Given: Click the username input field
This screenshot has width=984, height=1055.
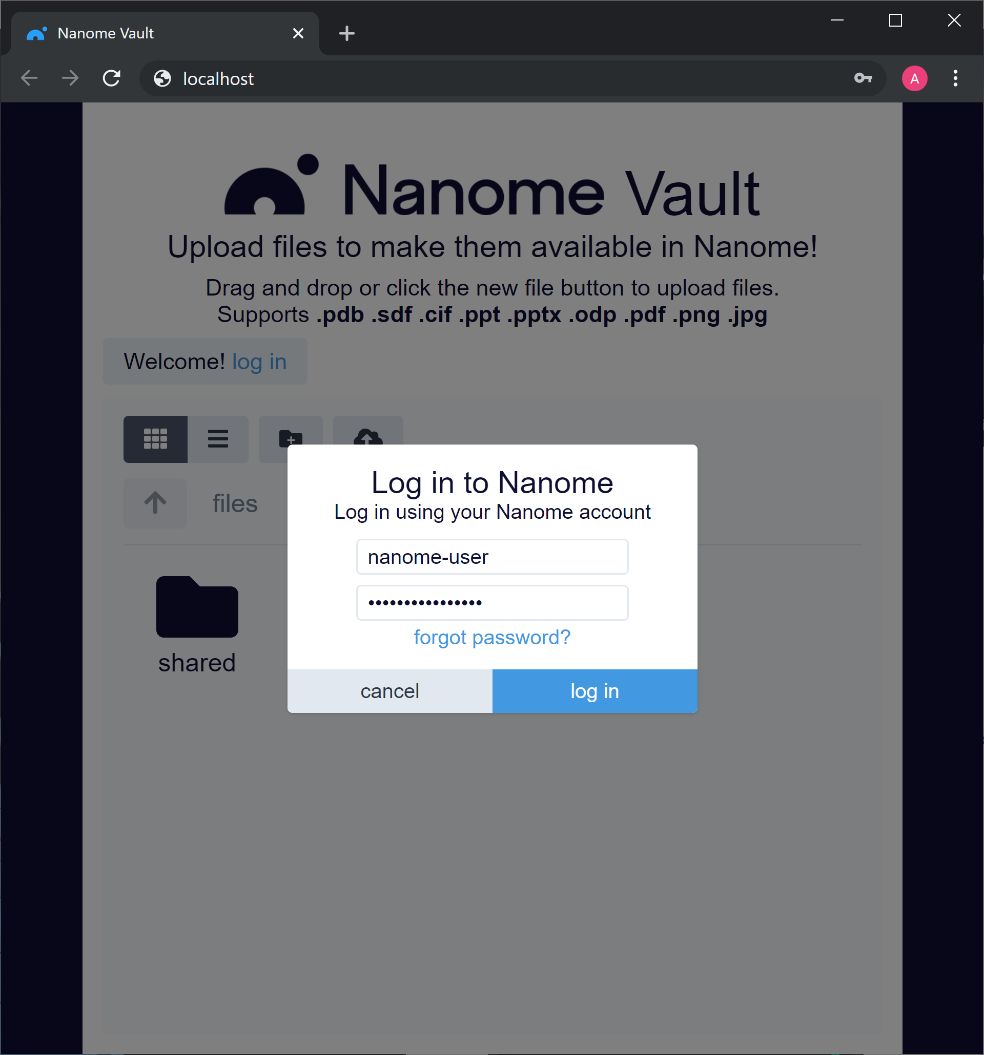Looking at the screenshot, I should pyautogui.click(x=492, y=555).
